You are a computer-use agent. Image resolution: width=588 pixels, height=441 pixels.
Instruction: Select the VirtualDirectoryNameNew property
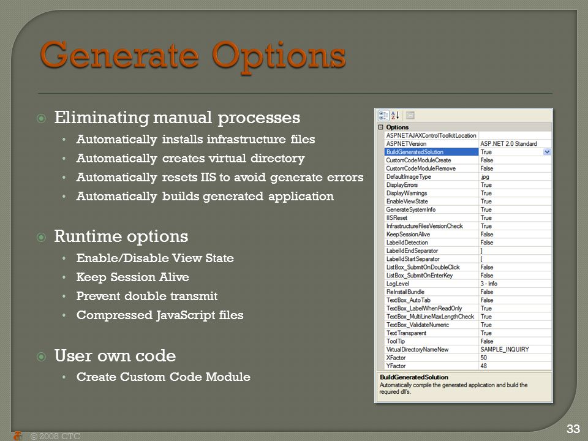(431, 350)
